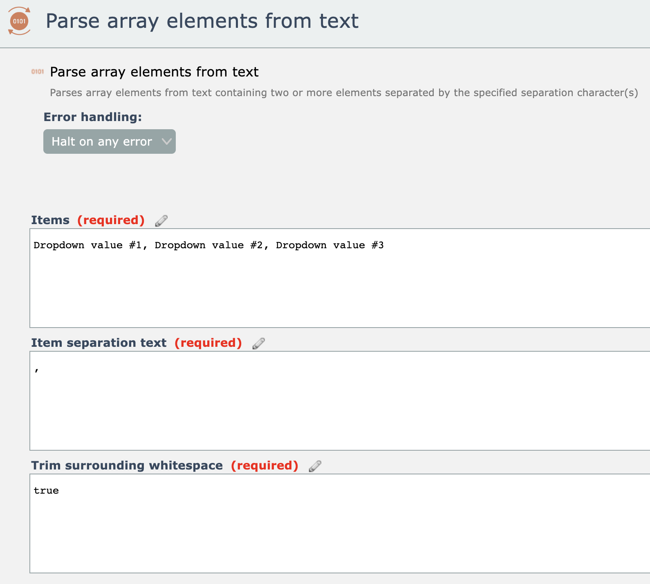Click the action description starting with Parses array elements
Image resolution: width=650 pixels, height=584 pixels.
[343, 93]
